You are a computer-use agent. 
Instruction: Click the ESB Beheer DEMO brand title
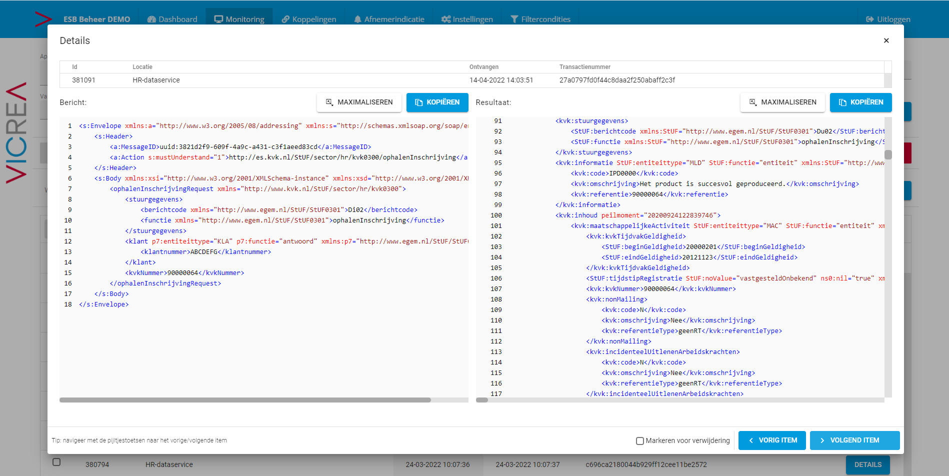(96, 19)
